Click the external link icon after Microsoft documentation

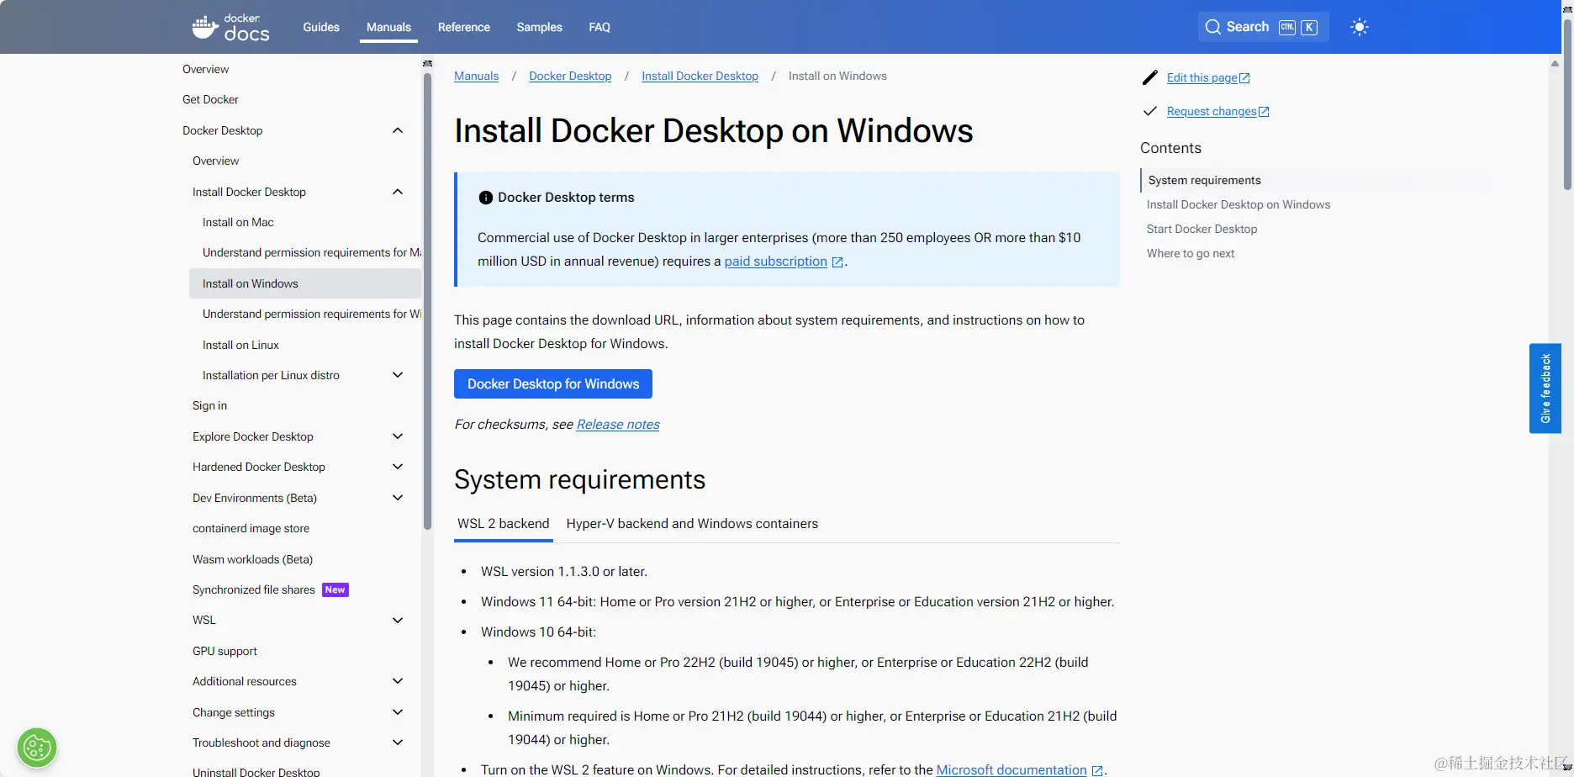[1097, 770]
